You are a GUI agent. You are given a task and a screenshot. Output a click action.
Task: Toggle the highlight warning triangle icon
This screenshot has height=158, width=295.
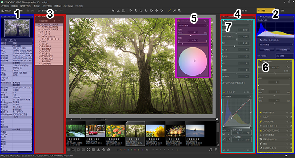point(98,150)
